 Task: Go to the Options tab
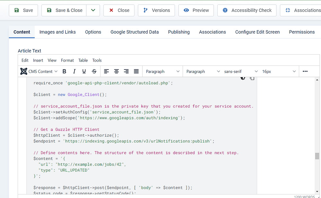93,32
